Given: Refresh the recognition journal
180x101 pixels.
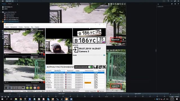Looking at the screenshot, I should click(104, 67).
